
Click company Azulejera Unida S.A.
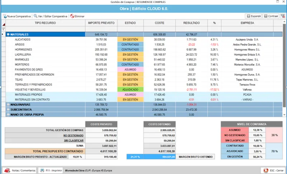[247, 39]
